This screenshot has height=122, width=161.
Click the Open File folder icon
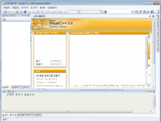tap(17, 12)
